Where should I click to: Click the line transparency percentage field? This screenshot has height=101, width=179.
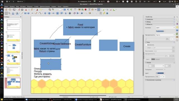158,77
